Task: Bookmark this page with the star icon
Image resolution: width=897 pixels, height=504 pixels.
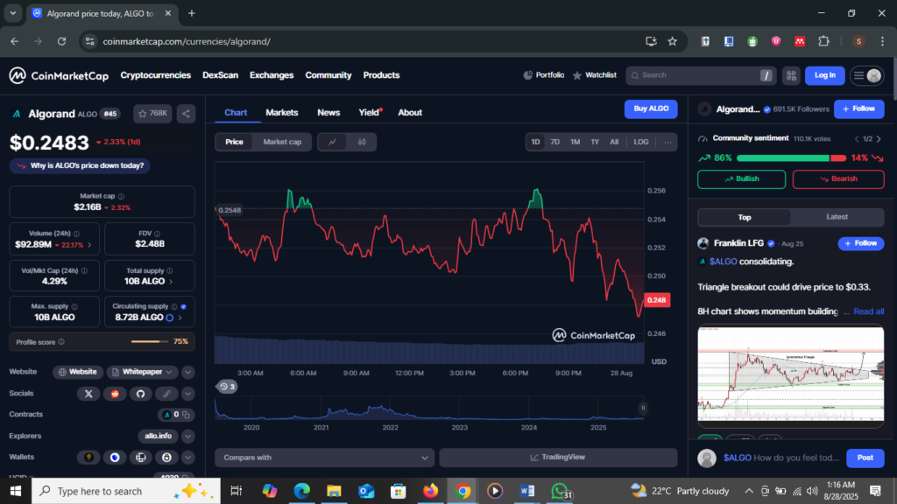Action: point(673,41)
